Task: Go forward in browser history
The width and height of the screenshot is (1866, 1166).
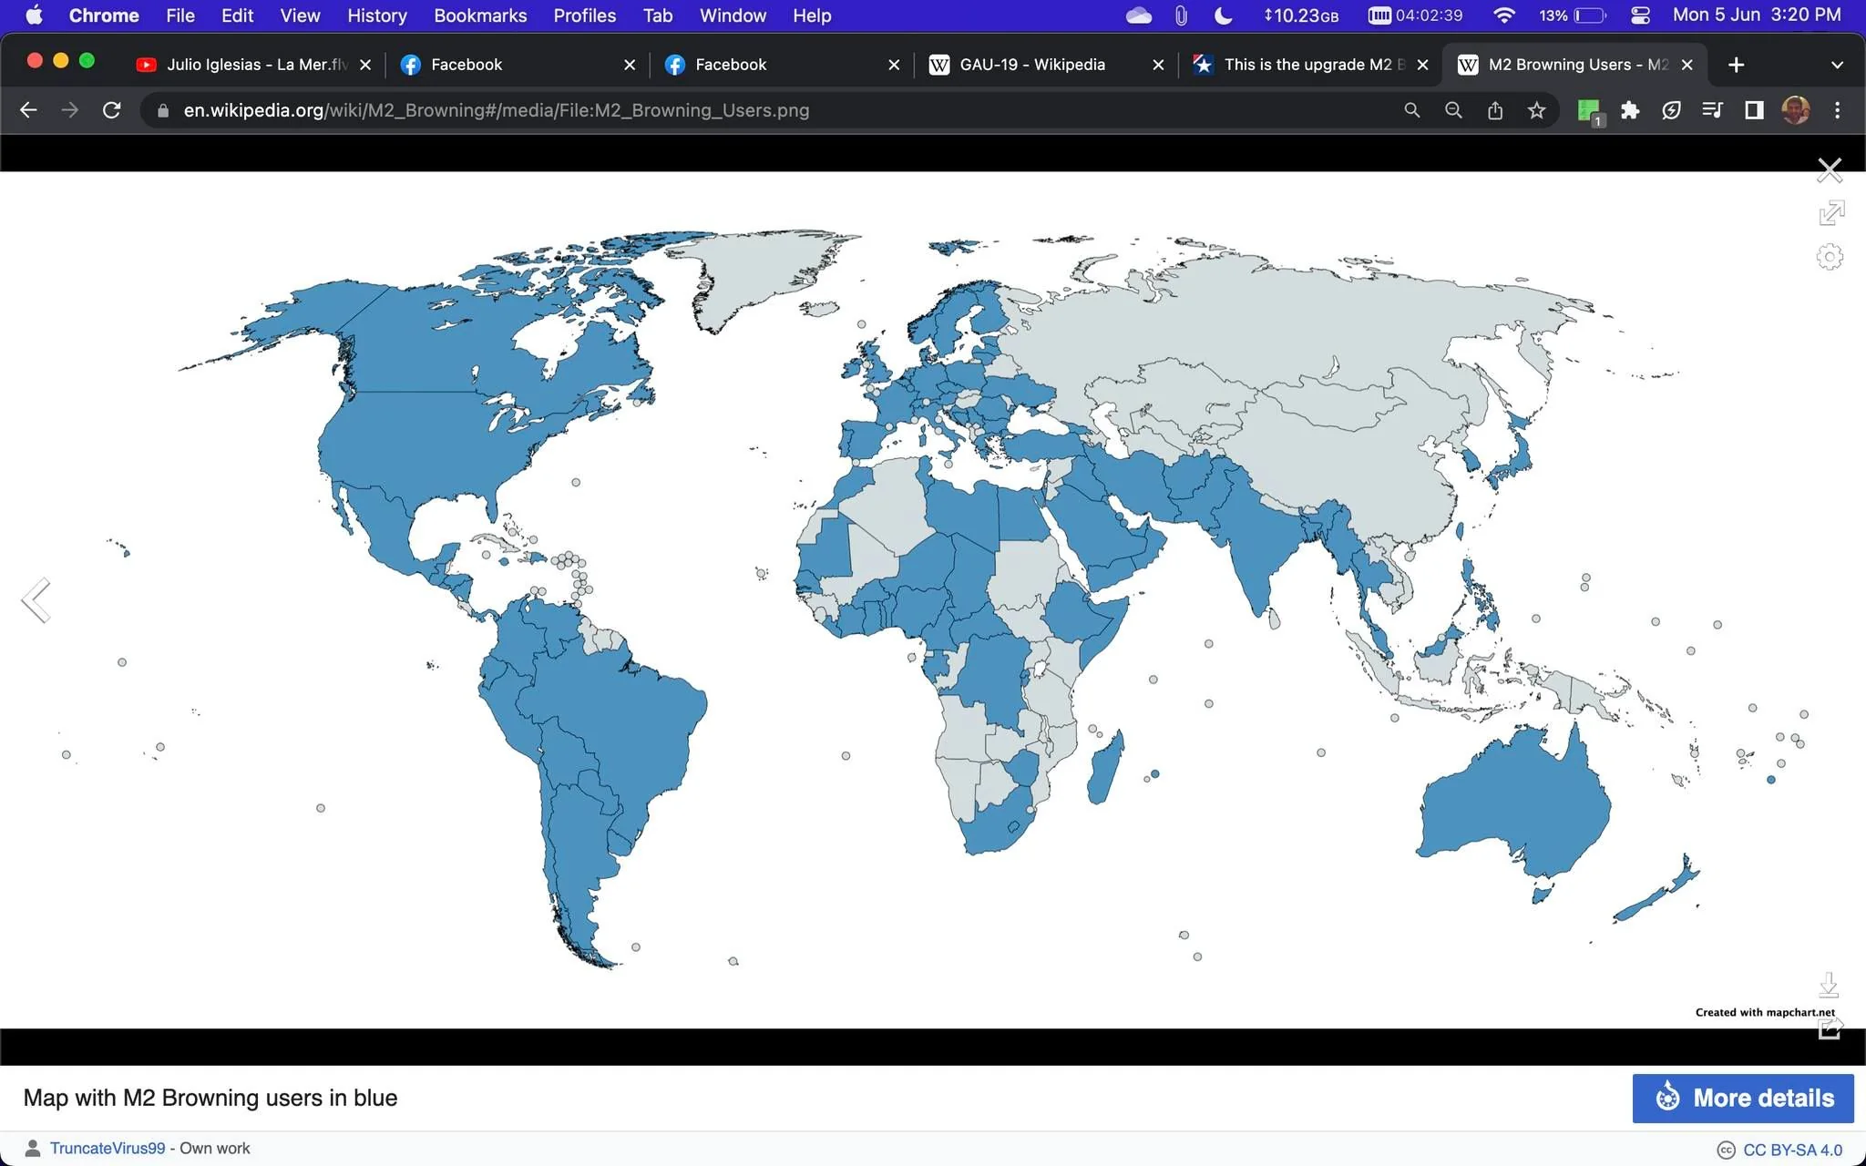Action: (x=70, y=110)
